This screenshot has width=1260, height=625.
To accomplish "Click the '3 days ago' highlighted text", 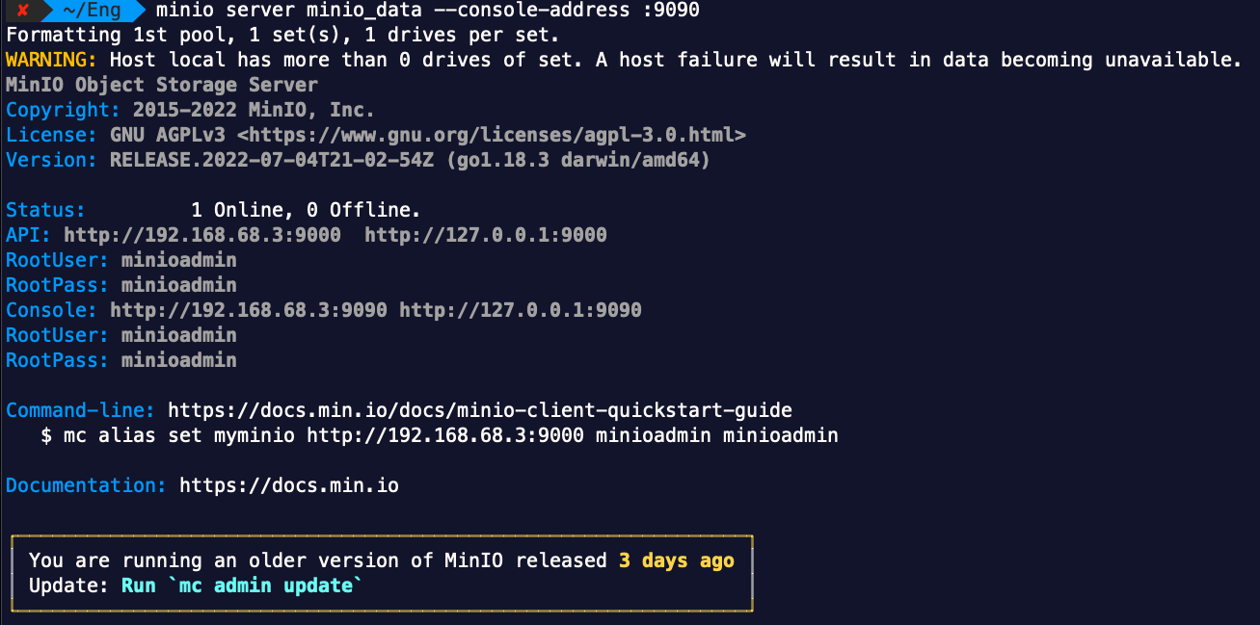I will 677,560.
